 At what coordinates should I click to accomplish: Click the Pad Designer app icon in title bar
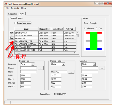coord(6,4)
